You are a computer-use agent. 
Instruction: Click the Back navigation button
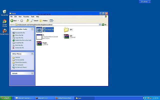point(14,20)
